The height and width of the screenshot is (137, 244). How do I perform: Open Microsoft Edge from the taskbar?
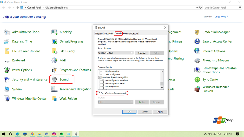[18, 134]
